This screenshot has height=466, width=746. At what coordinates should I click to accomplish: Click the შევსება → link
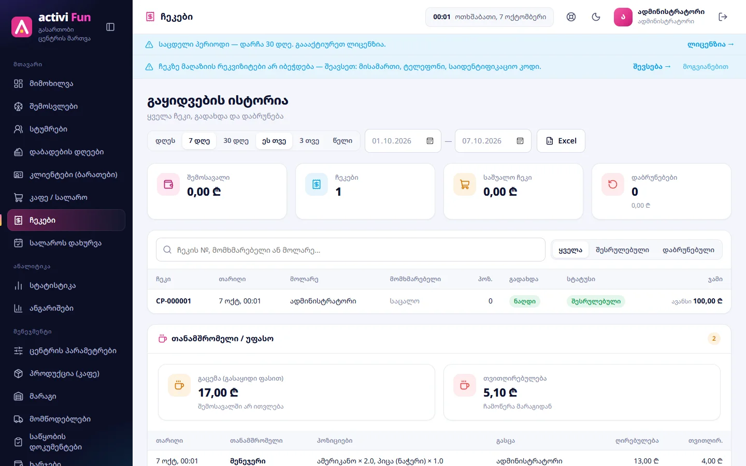[x=652, y=67]
